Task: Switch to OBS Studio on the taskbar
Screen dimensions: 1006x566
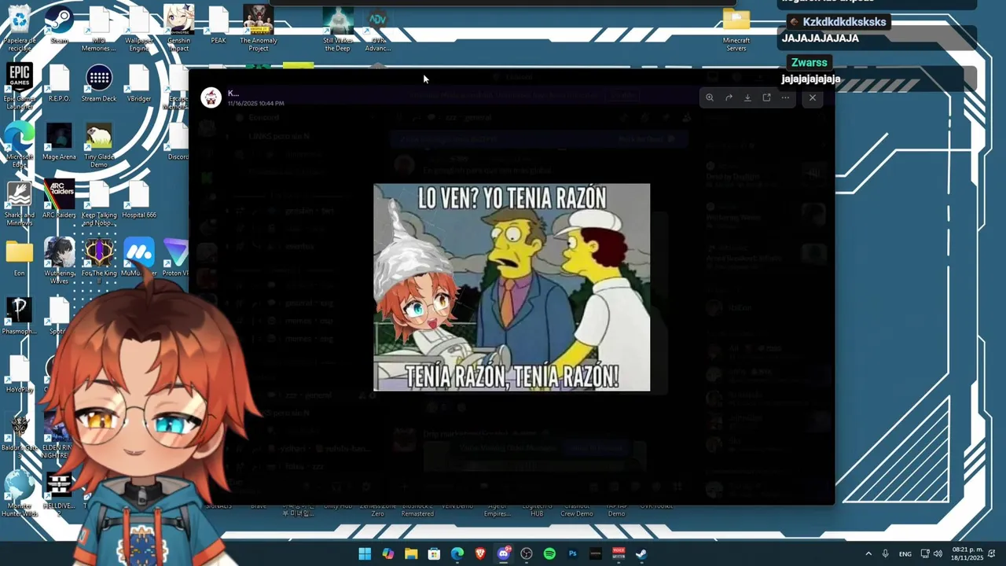Action: (527, 553)
